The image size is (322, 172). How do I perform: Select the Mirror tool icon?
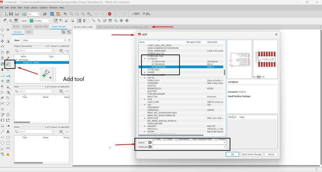coord(8,41)
